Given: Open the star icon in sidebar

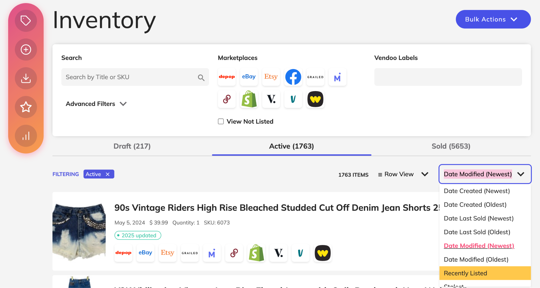Looking at the screenshot, I should point(26,107).
